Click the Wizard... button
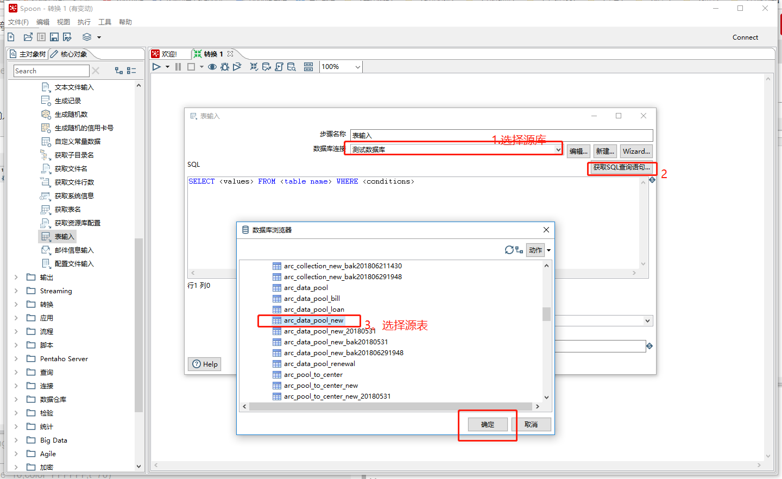The width and height of the screenshot is (782, 479). tap(636, 151)
